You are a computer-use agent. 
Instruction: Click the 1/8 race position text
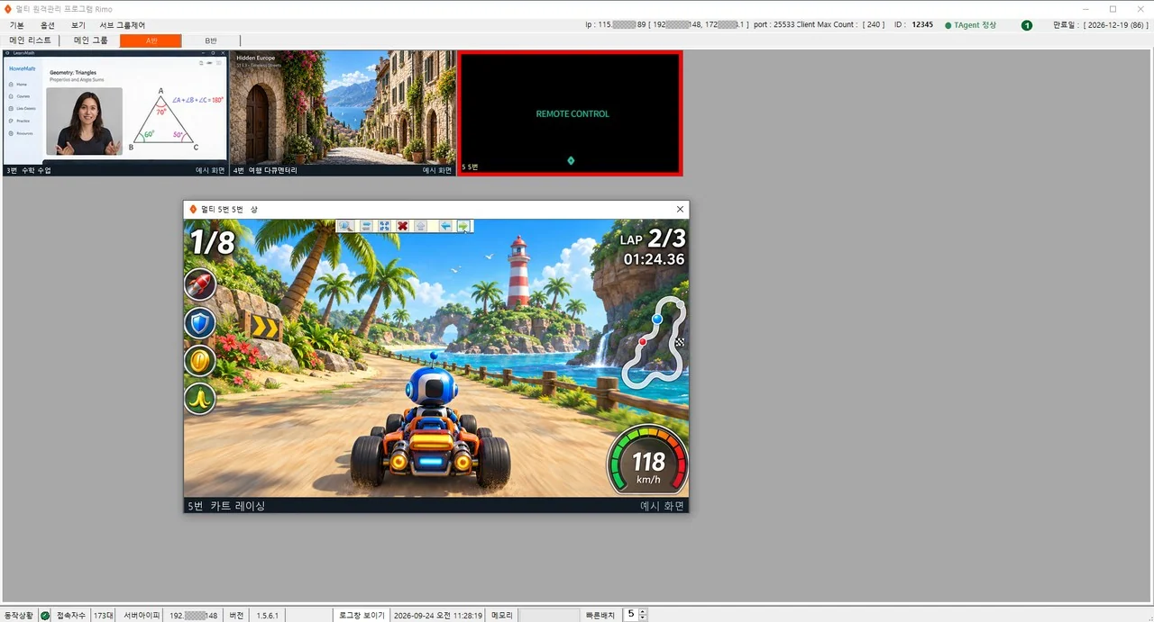[x=212, y=242]
